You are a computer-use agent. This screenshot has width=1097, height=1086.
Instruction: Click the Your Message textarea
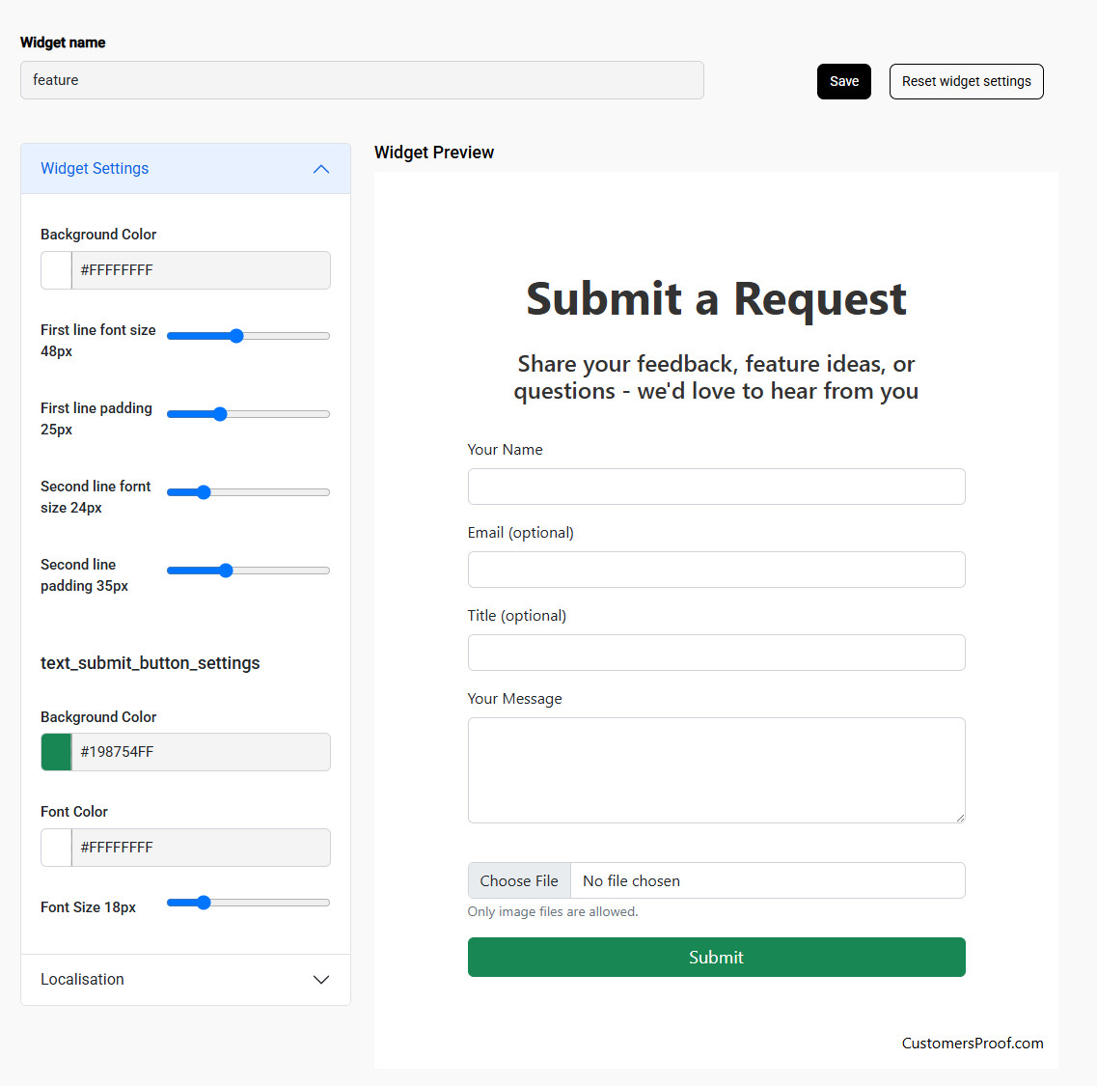(716, 770)
